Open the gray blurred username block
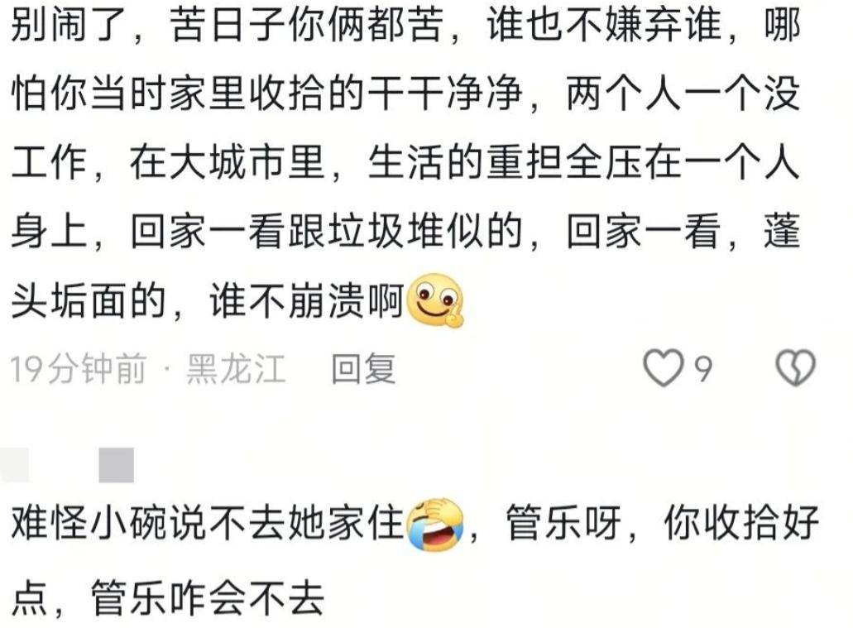Image resolution: width=853 pixels, height=628 pixels. [117, 465]
